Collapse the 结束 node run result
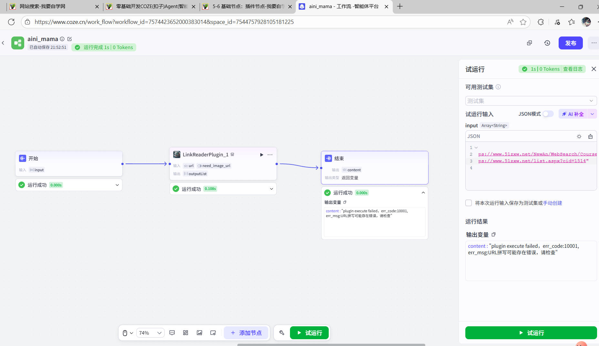Screen dimensions: 599x346 pos(423,193)
